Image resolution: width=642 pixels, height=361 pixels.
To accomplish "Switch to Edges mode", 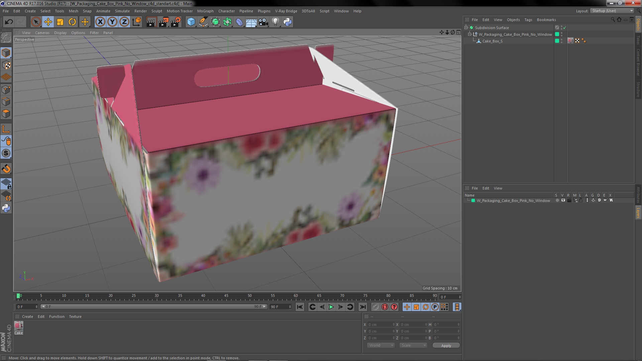I will (6, 102).
